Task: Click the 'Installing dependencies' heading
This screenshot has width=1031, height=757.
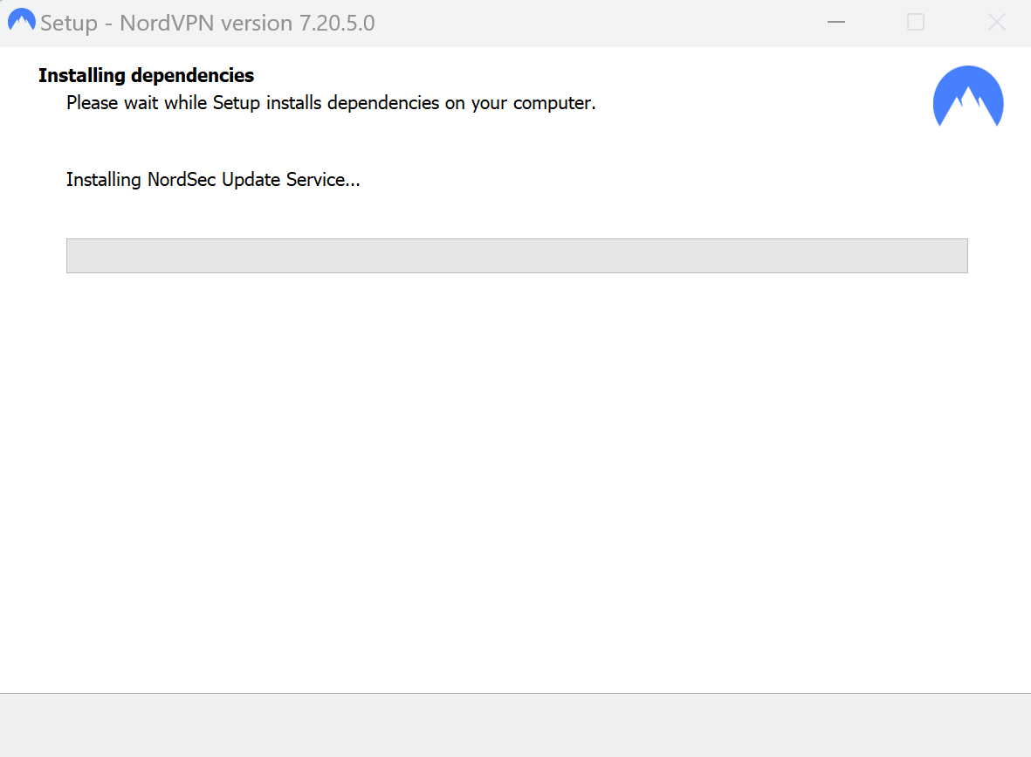Action: click(146, 76)
